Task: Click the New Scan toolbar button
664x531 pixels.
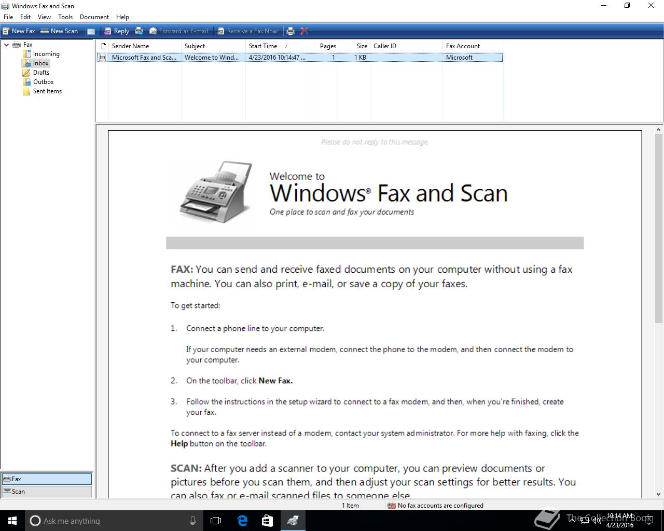Action: 59,31
